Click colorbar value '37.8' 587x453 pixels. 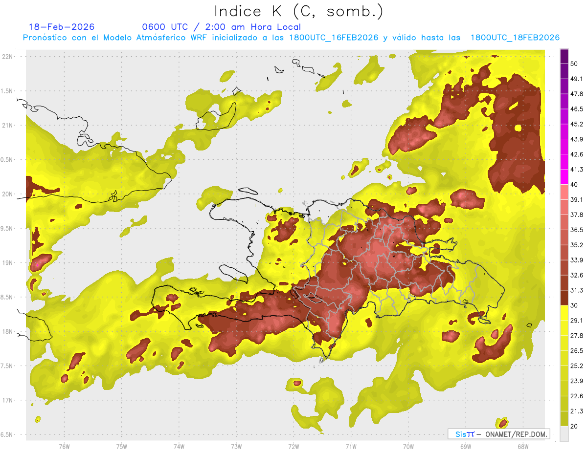577,215
